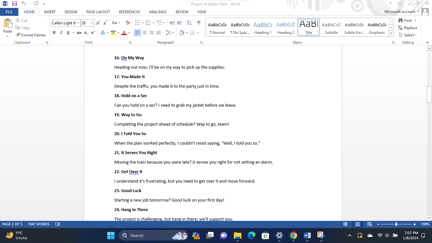The width and height of the screenshot is (432, 243).
Task: Click 1047 WORDS count in status bar
Action: point(39,224)
